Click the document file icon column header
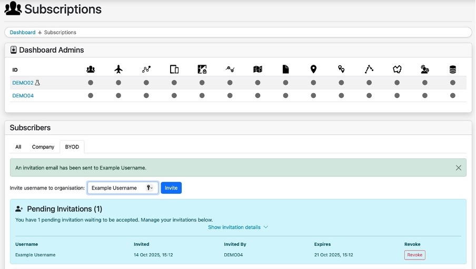 (x=285, y=69)
